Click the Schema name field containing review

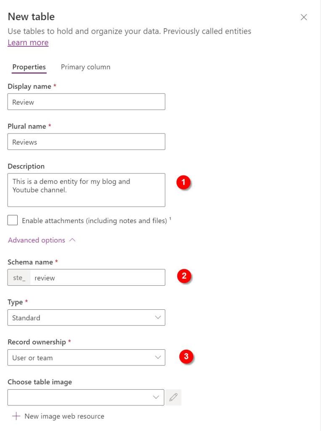coord(97,278)
